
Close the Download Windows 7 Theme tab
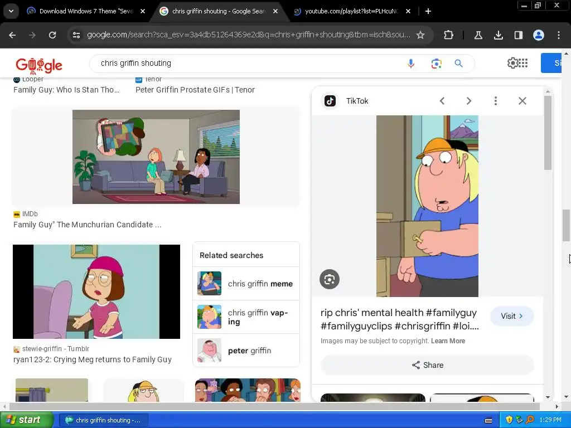(143, 11)
